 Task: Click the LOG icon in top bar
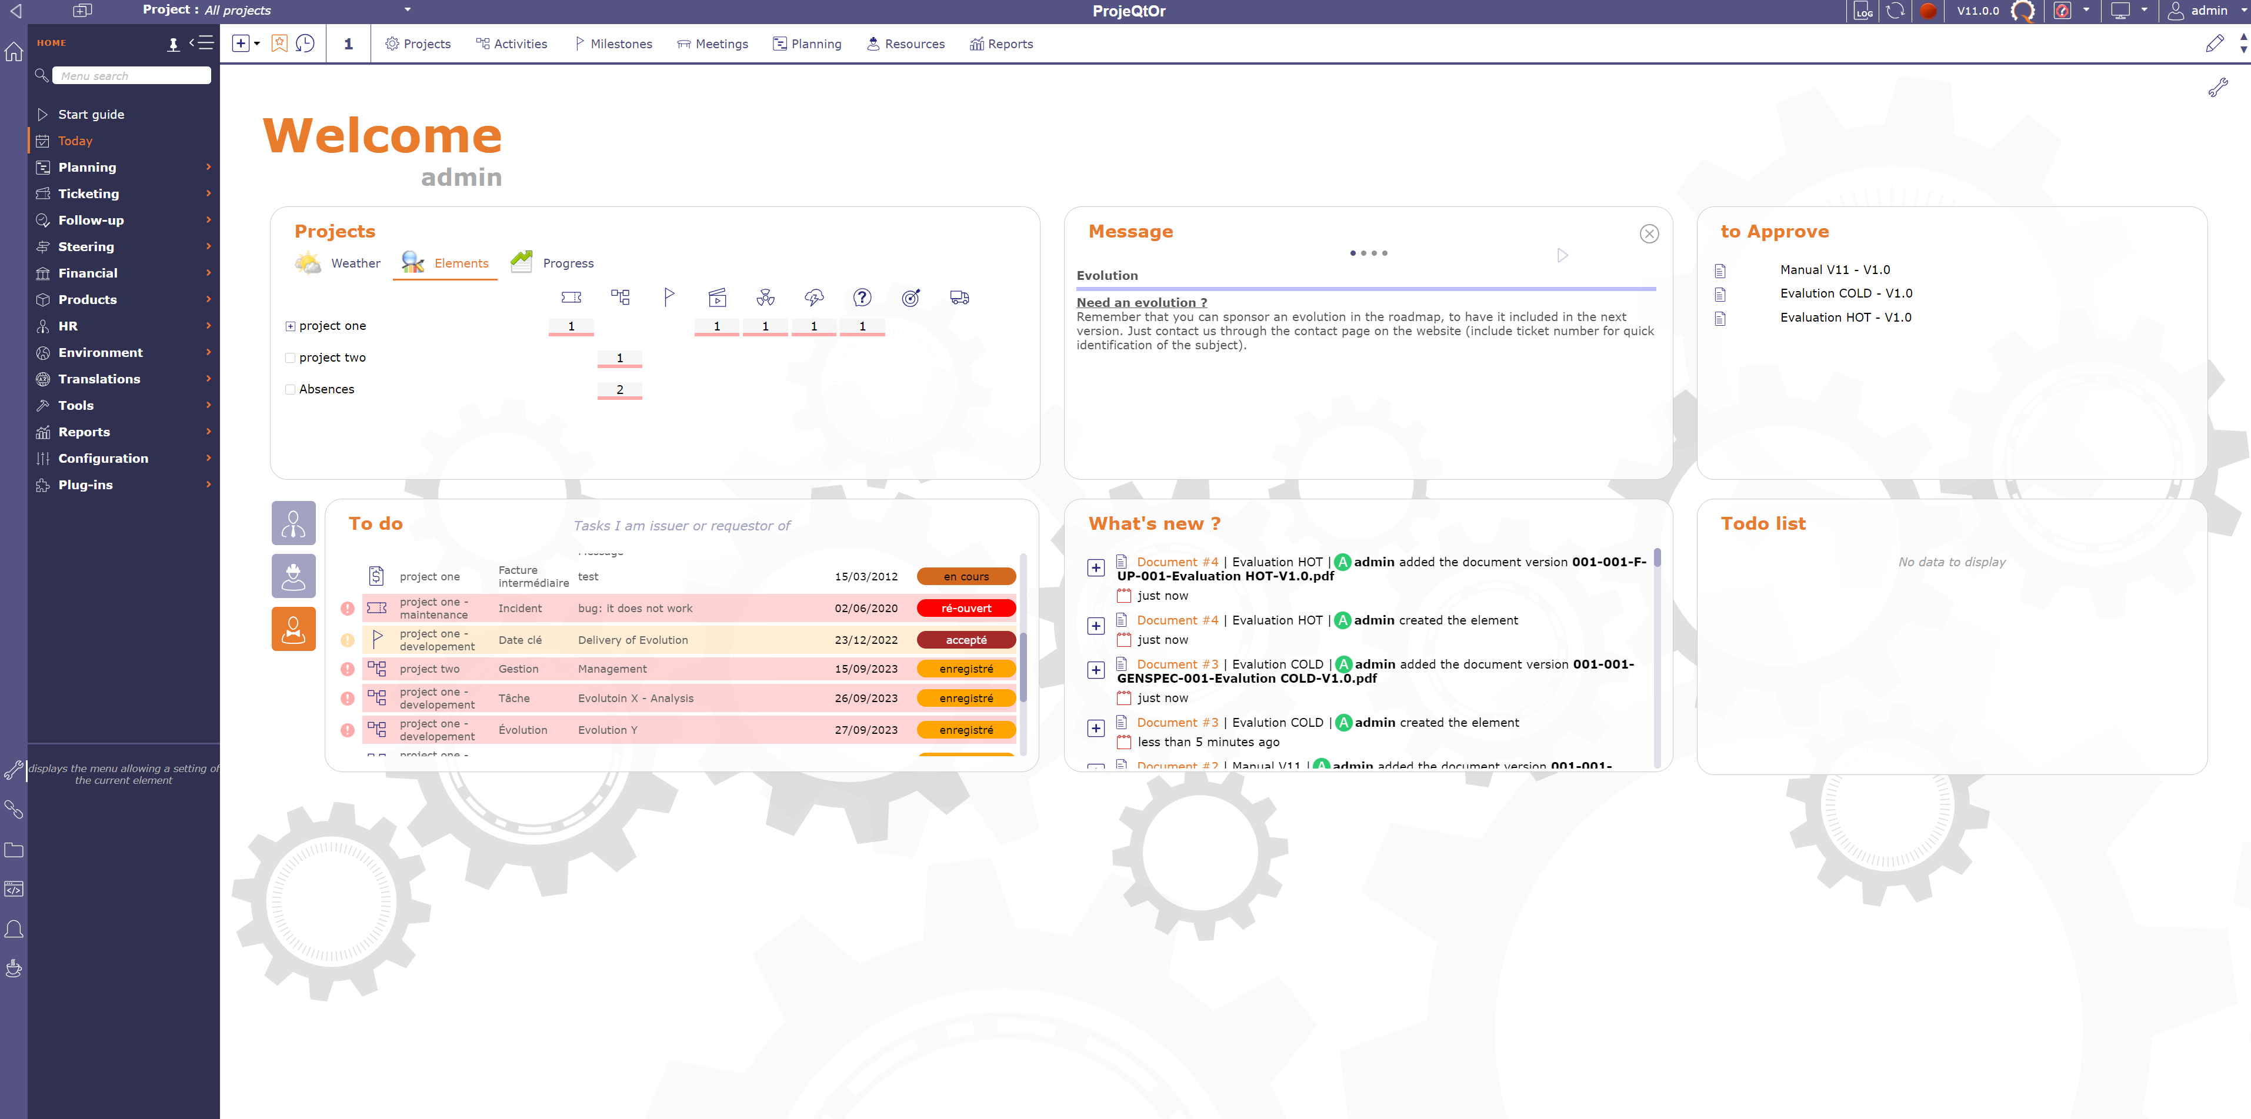pyautogui.click(x=1863, y=11)
